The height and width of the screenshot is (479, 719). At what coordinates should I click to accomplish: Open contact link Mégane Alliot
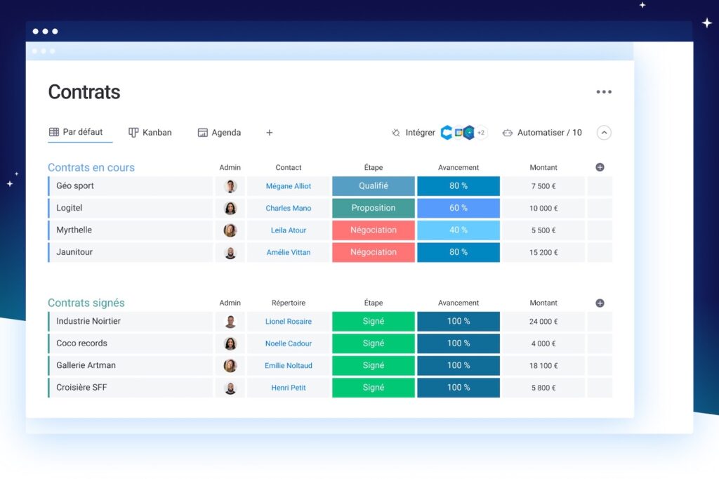click(x=289, y=186)
